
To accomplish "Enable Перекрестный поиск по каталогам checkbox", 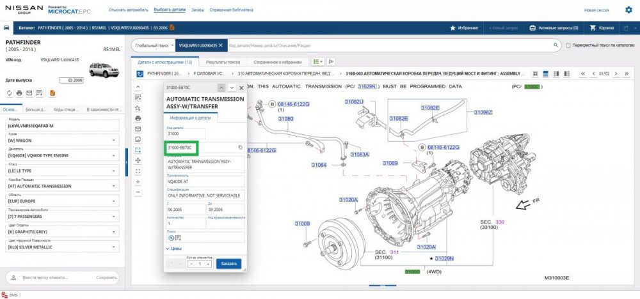I will [x=568, y=45].
